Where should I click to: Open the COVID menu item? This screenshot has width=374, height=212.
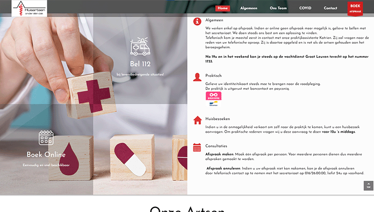[x=305, y=8]
